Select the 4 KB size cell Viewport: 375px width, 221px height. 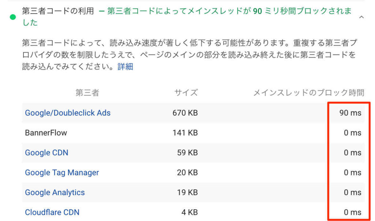point(190,212)
